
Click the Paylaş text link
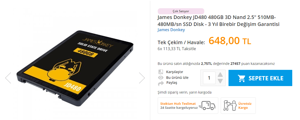172,83
